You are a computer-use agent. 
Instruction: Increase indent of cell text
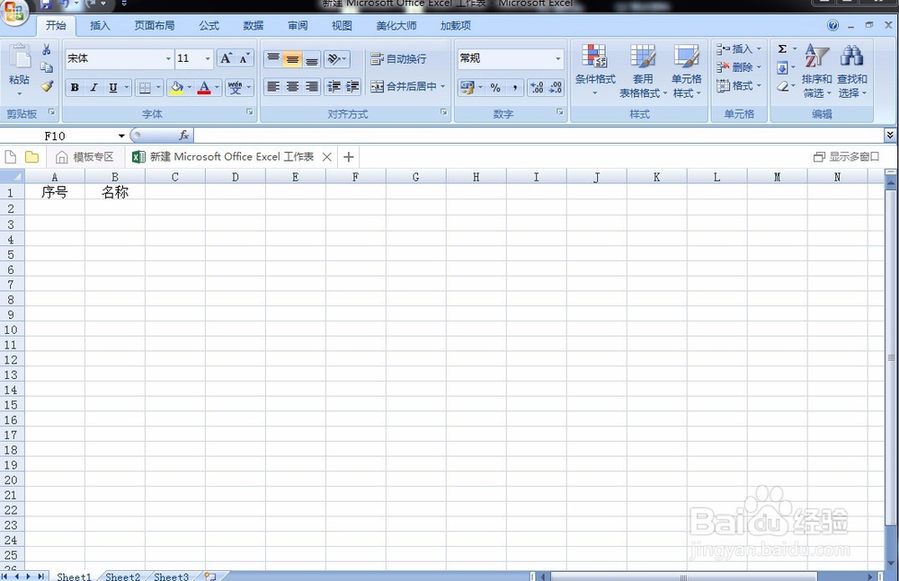(x=352, y=86)
